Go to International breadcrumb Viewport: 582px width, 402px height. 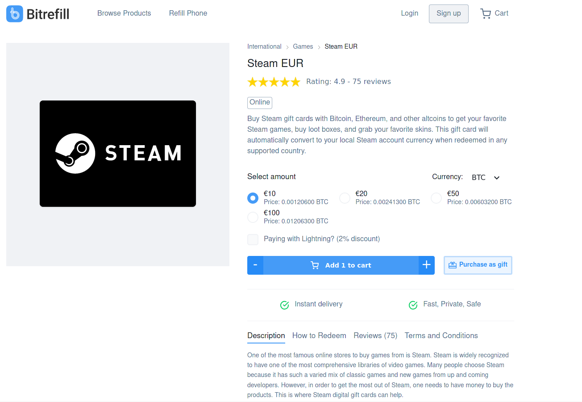264,46
